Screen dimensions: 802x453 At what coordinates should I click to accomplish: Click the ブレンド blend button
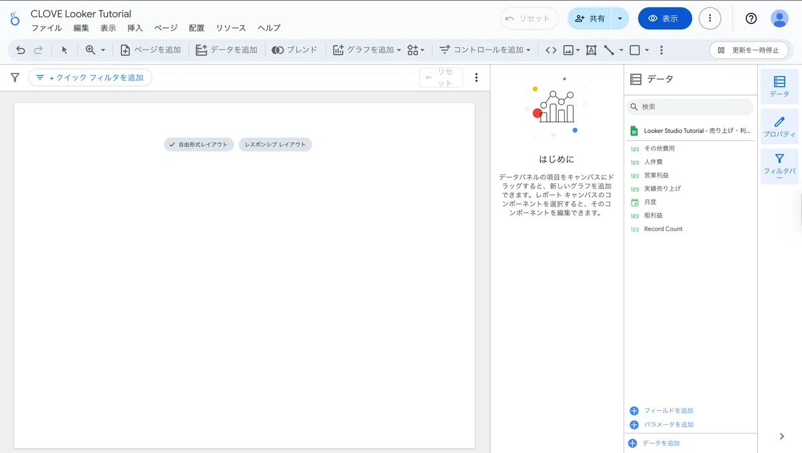click(x=295, y=50)
